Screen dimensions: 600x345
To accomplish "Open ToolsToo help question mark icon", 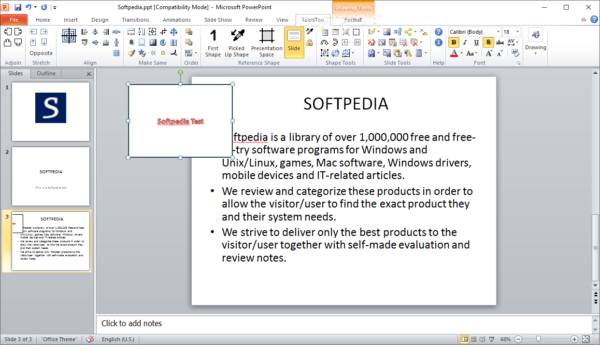I will (x=439, y=32).
